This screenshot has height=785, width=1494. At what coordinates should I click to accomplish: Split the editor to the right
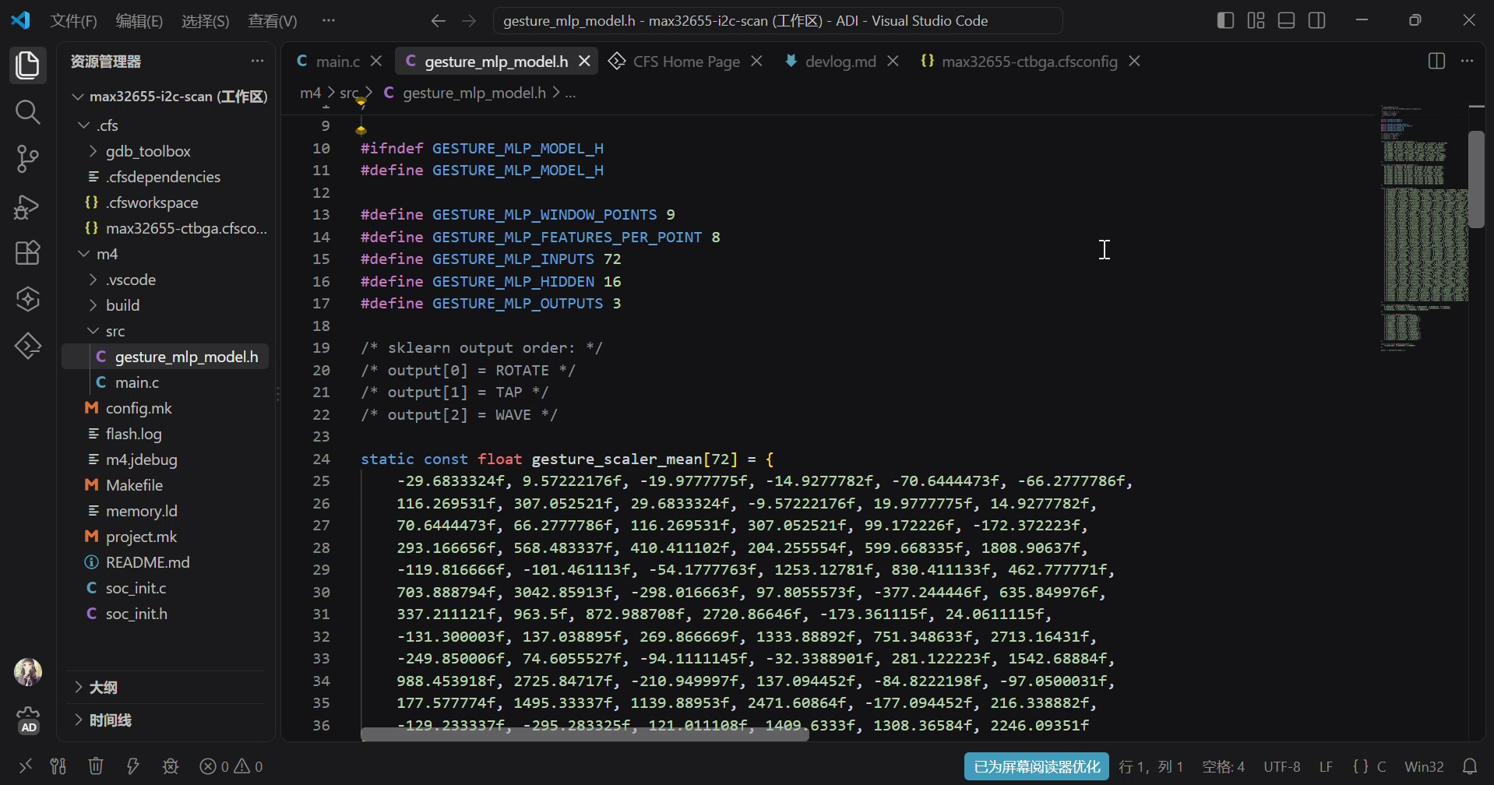(x=1437, y=61)
